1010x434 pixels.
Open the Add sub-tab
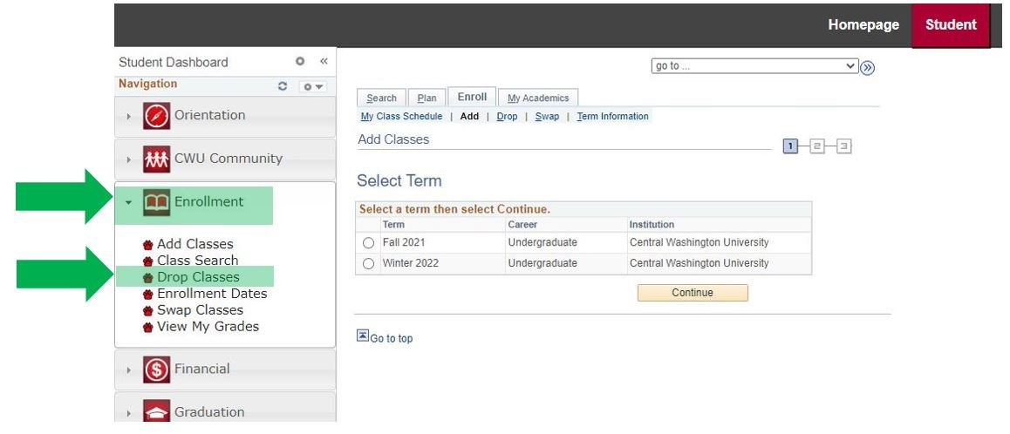point(469,117)
